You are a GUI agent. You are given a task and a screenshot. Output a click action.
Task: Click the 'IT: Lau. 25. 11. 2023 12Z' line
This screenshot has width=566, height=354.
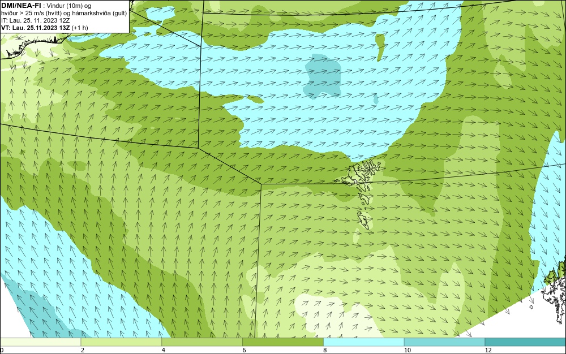[x=35, y=20]
